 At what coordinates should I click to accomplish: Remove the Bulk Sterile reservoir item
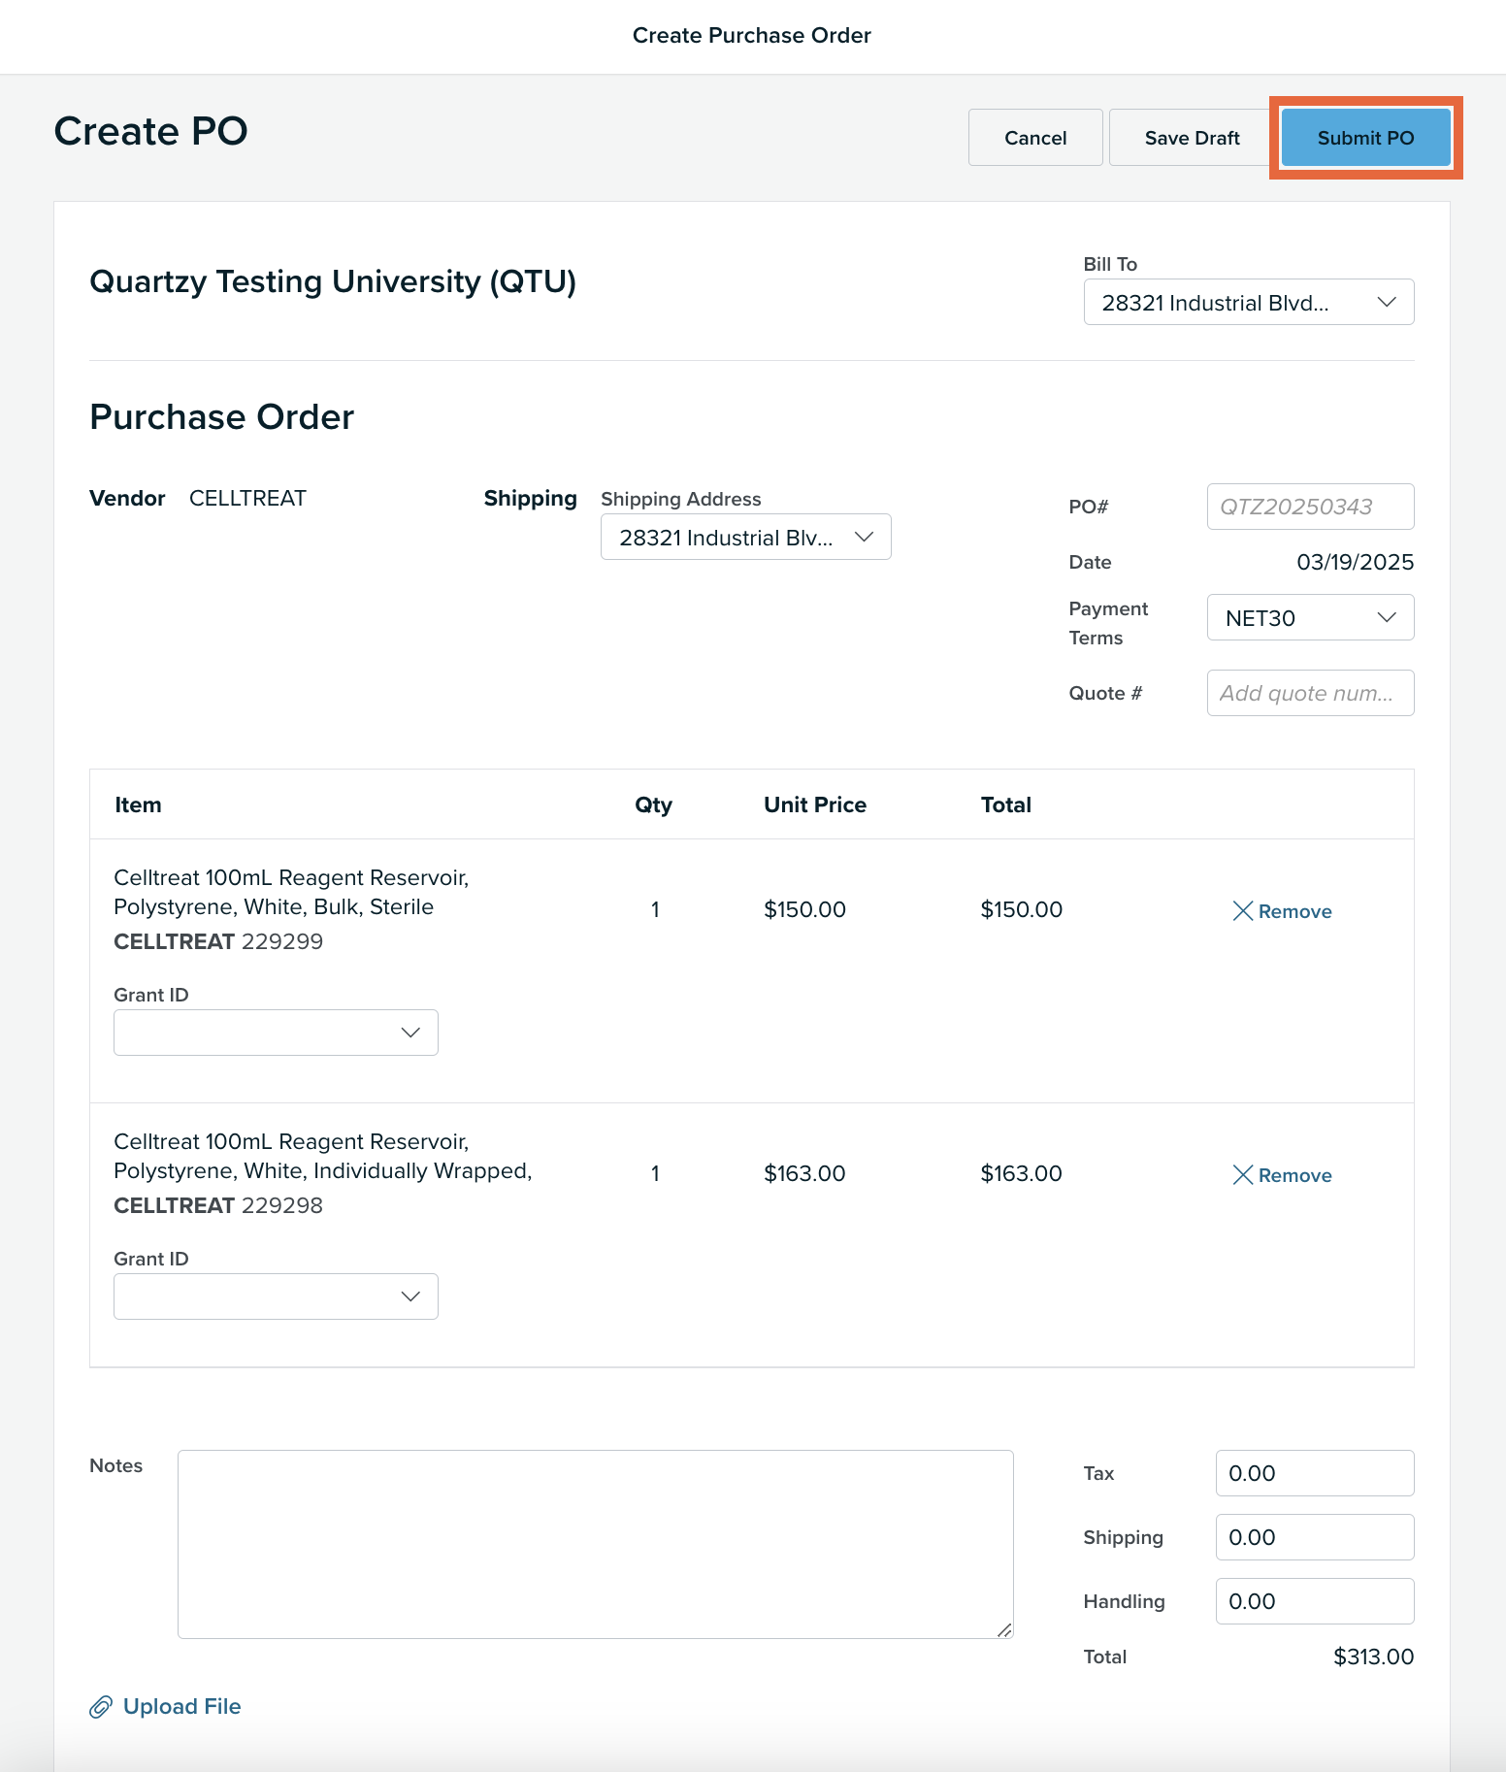coord(1282,911)
